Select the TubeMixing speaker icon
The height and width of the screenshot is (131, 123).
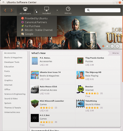[x=80, y=104]
